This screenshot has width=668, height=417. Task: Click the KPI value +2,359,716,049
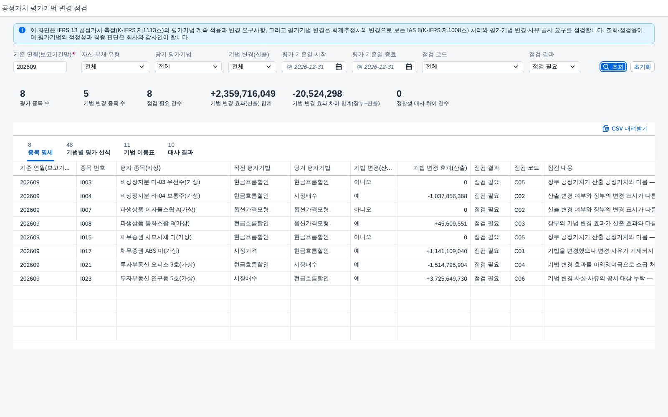(x=243, y=94)
